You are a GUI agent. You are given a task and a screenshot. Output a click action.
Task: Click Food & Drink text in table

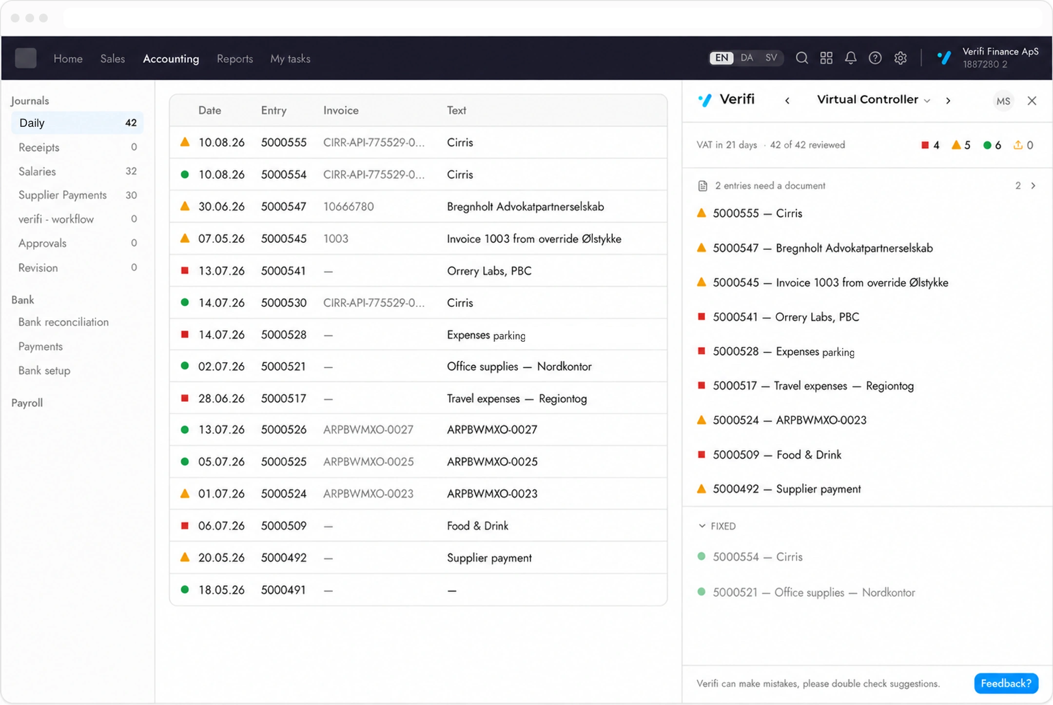pyautogui.click(x=478, y=526)
